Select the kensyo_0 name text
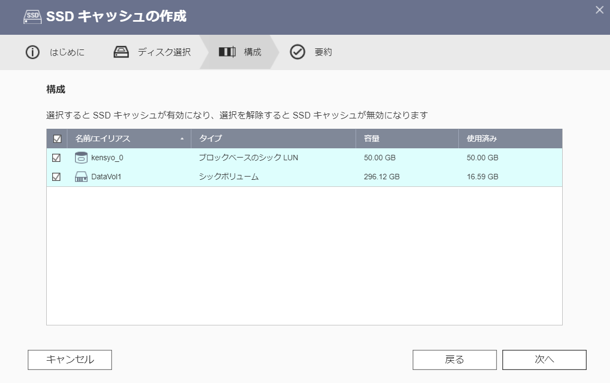Screen dimensions: 610x383 click(x=107, y=158)
